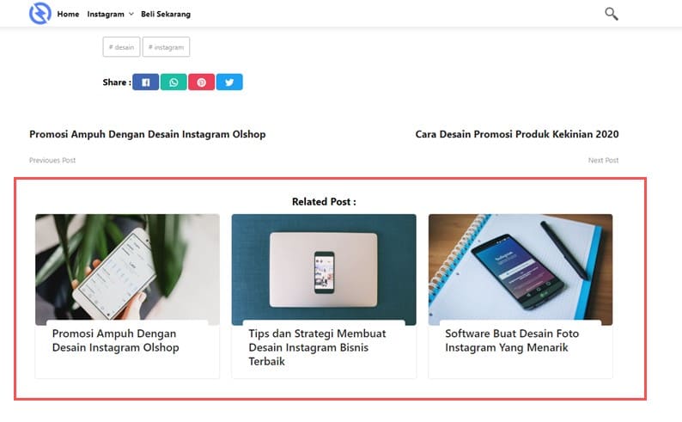682x422 pixels.
Task: Select the # instagram tag
Action: click(166, 47)
